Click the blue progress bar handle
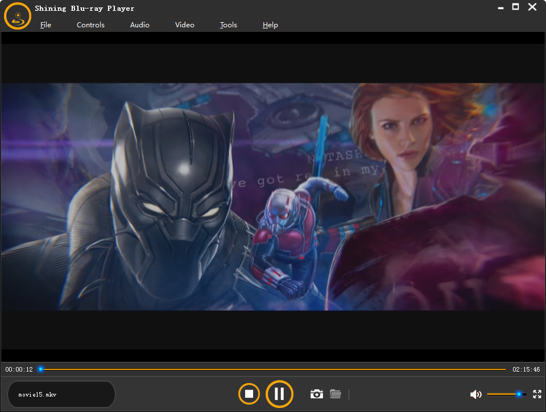The image size is (546, 412). click(41, 369)
